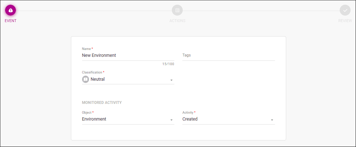Click the Name field label
This screenshot has width=356, height=147.
point(86,49)
